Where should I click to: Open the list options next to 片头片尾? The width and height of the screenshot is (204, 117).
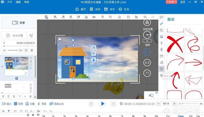31,35
